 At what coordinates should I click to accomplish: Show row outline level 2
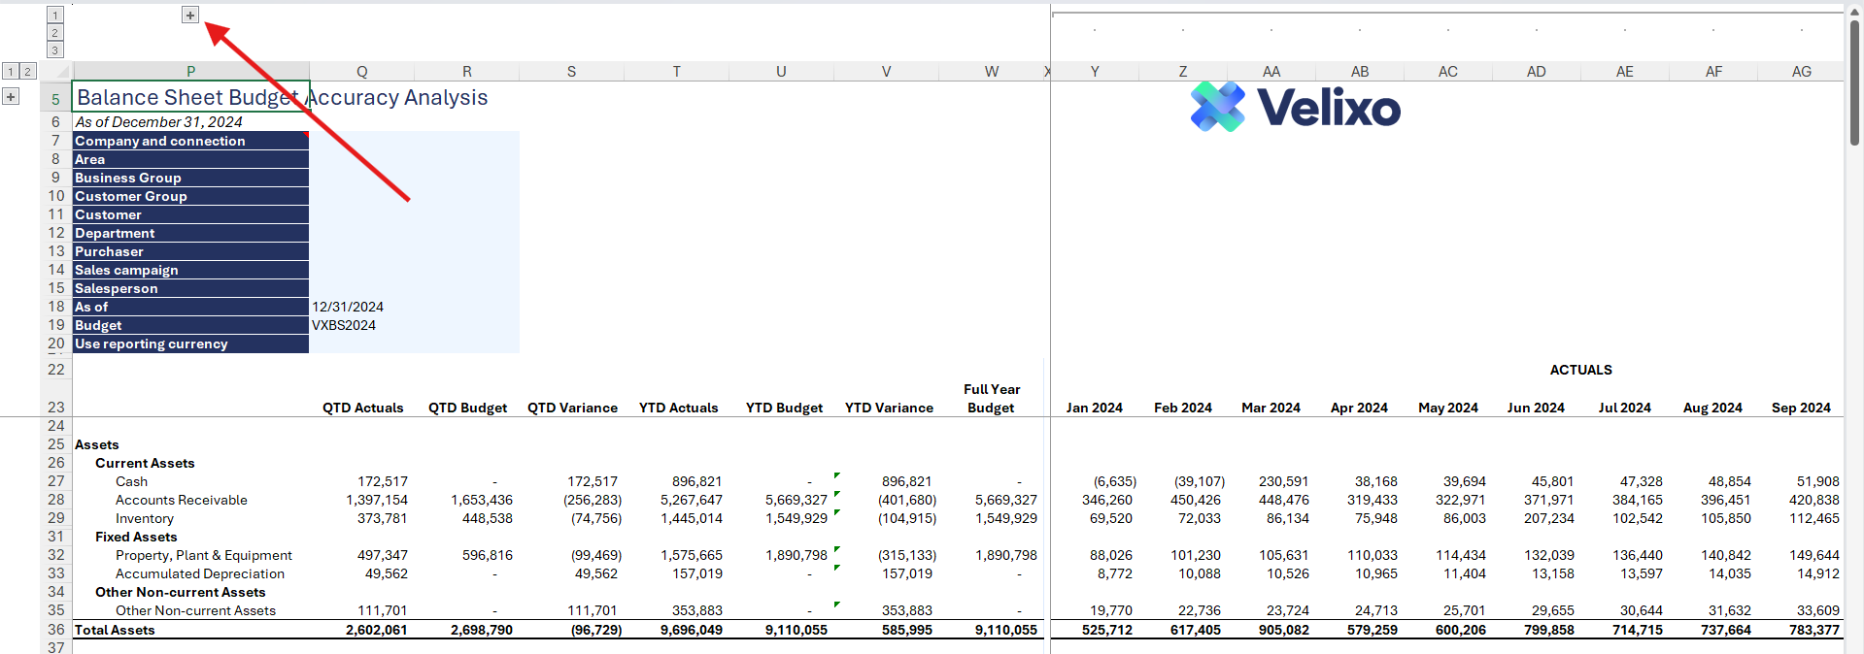click(28, 71)
